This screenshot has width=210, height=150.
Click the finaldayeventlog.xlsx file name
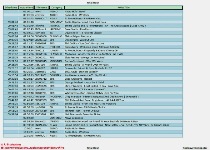(x=194, y=148)
